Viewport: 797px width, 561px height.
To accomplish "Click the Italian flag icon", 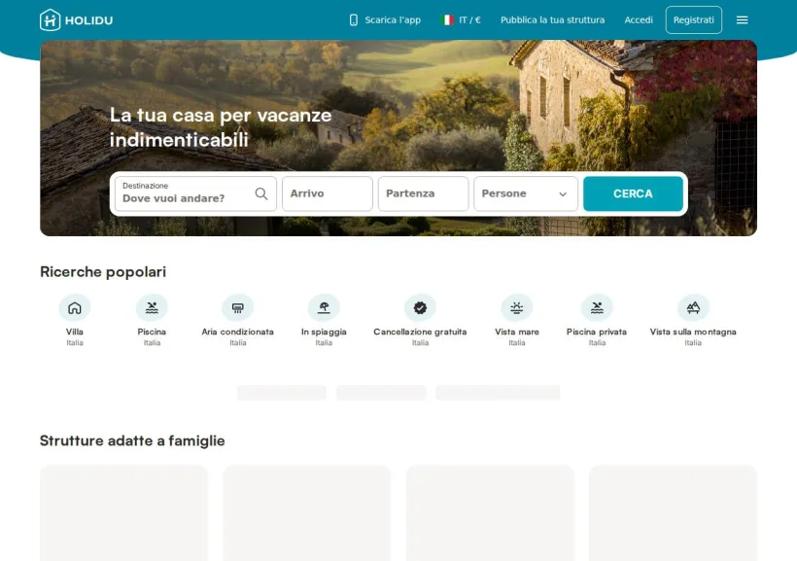I will click(x=447, y=19).
